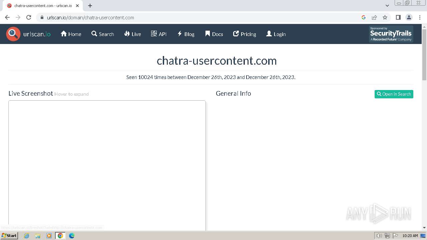The image size is (427, 240).
Task: Click the taskbar clock 10:20 AM
Action: (x=410, y=236)
